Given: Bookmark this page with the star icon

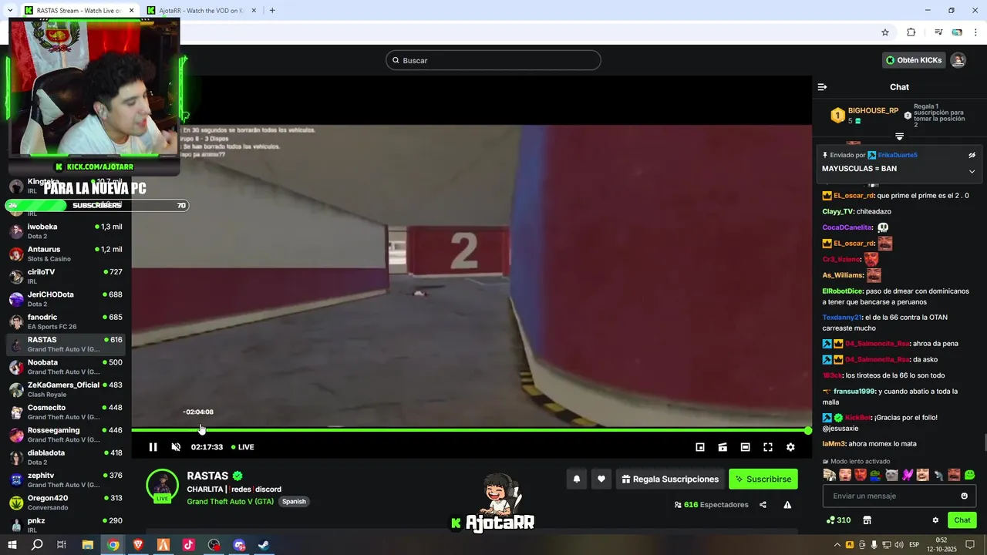Looking at the screenshot, I should point(885,32).
